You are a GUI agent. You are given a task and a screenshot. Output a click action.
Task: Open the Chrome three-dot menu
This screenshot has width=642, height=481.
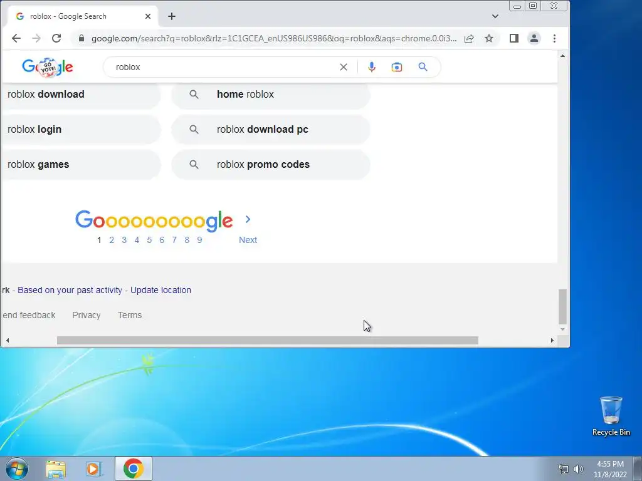(554, 38)
